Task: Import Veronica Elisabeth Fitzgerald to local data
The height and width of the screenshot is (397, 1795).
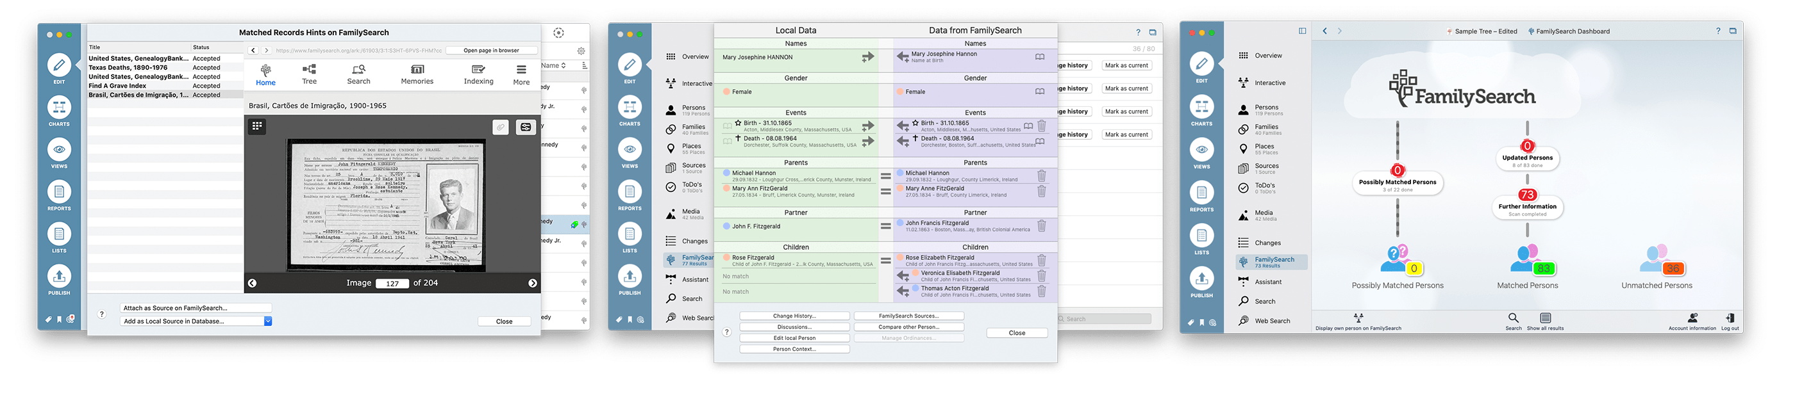Action: click(903, 276)
